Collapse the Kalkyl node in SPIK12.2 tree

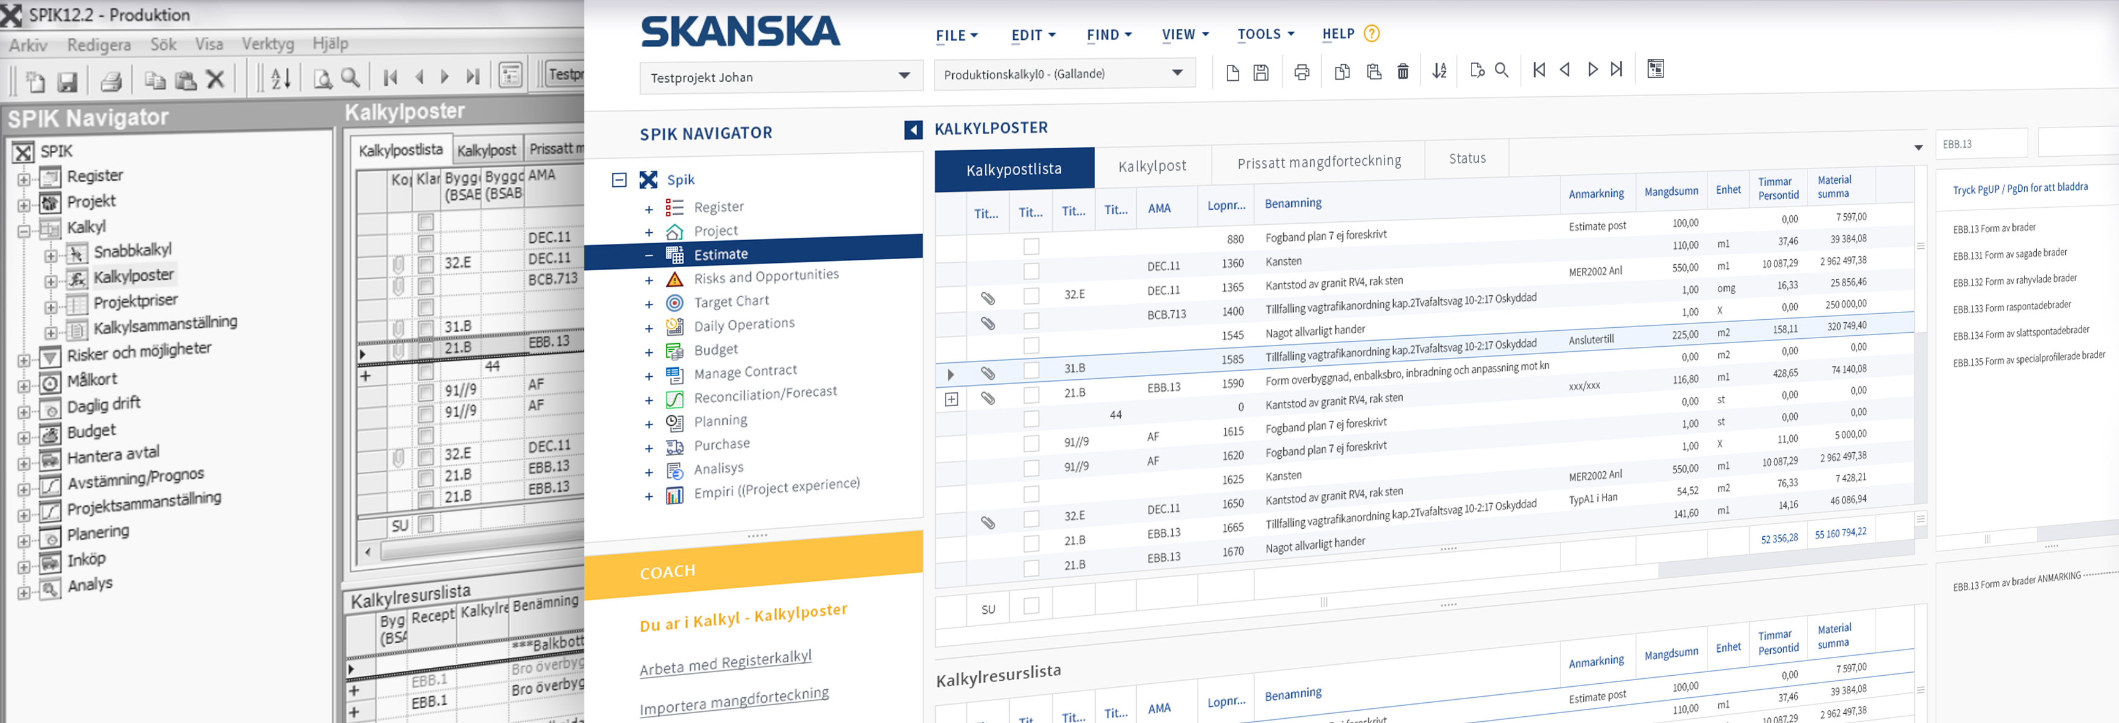pos(23,231)
